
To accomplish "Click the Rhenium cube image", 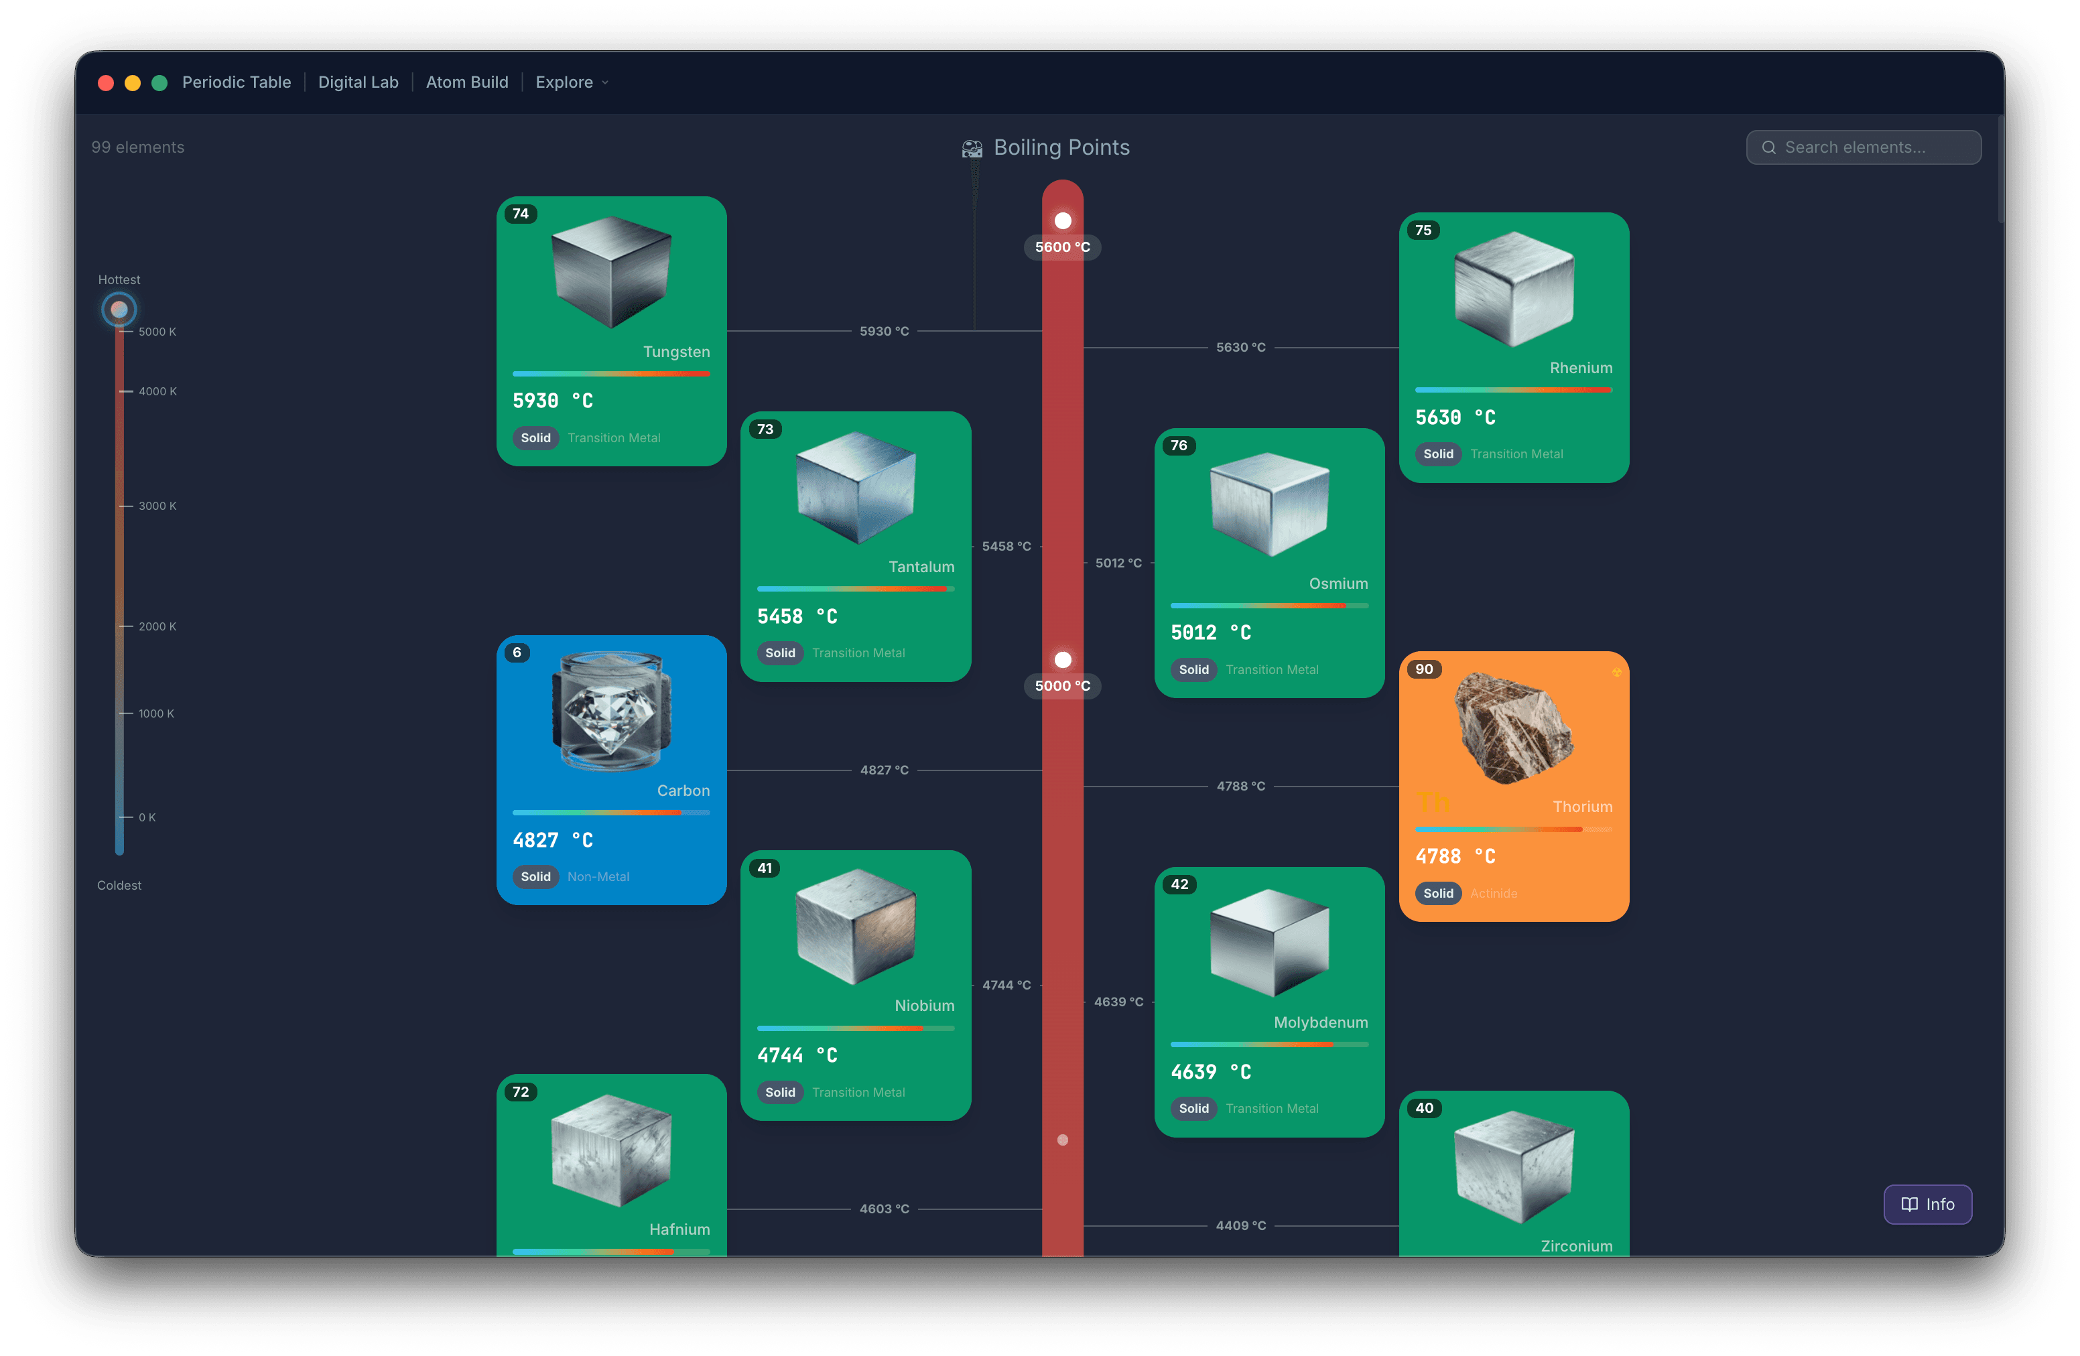I will coord(1514,288).
